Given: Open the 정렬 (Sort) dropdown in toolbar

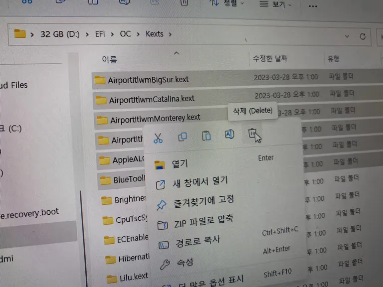Looking at the screenshot, I should tap(227, 3).
